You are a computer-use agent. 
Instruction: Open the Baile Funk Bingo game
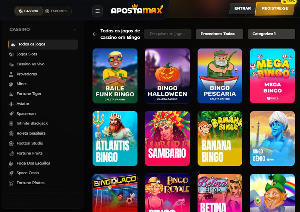(x=115, y=76)
